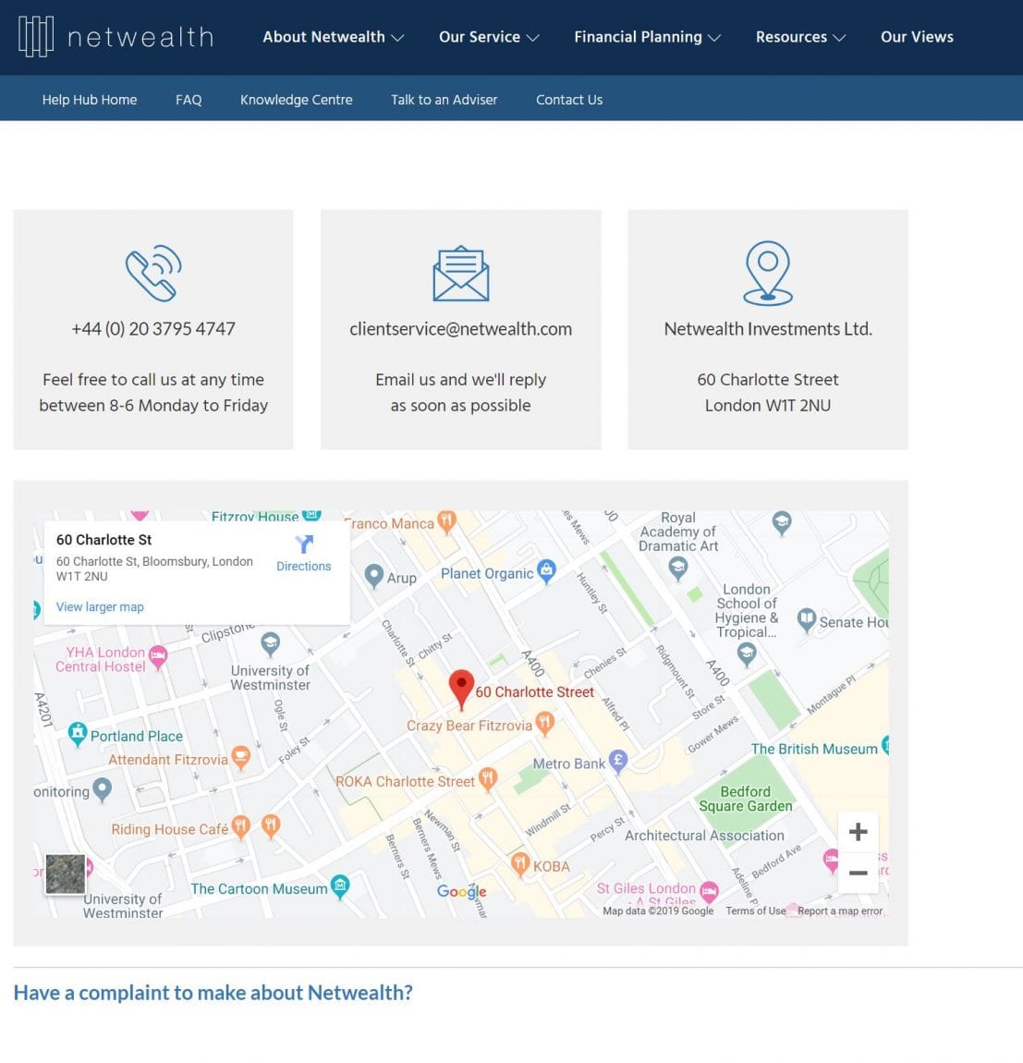Screen dimensions: 1023x1063
Task: Expand the About Netwealth dropdown menu
Action: (x=333, y=37)
